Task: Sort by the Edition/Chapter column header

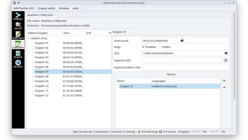Action: click(x=45, y=33)
